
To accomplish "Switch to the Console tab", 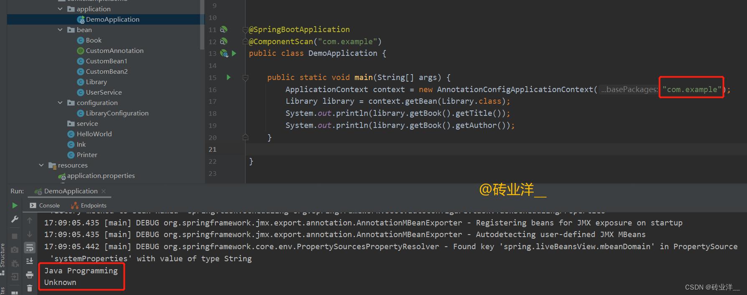I will tap(45, 205).
